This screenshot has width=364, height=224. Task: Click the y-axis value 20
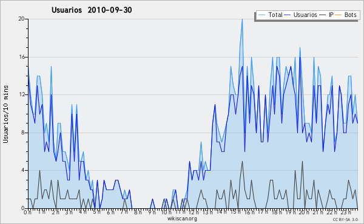pyautogui.click(x=22, y=19)
